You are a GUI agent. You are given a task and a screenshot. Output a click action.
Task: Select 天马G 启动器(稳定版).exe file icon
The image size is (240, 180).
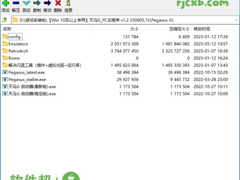(5, 94)
